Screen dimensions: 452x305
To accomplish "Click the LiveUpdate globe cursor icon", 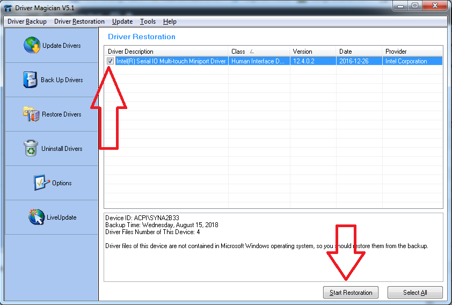I will [x=37, y=217].
